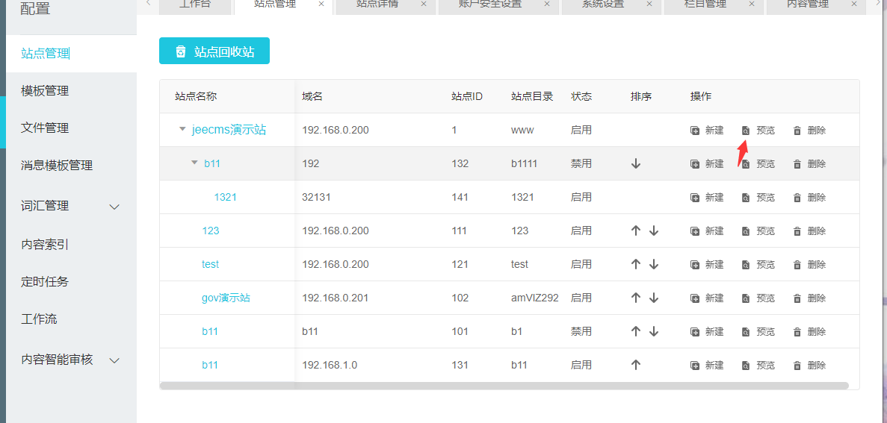Screen dimensions: 887x423
Task: Move the test site down
Action: [654, 264]
